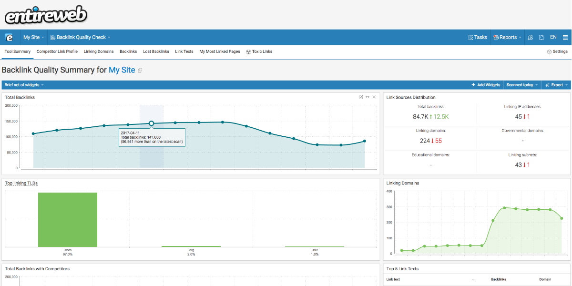Open the Tasks panel

(478, 37)
